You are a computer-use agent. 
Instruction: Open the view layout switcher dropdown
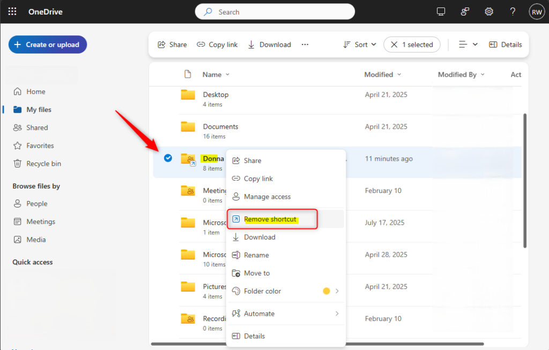(x=468, y=44)
